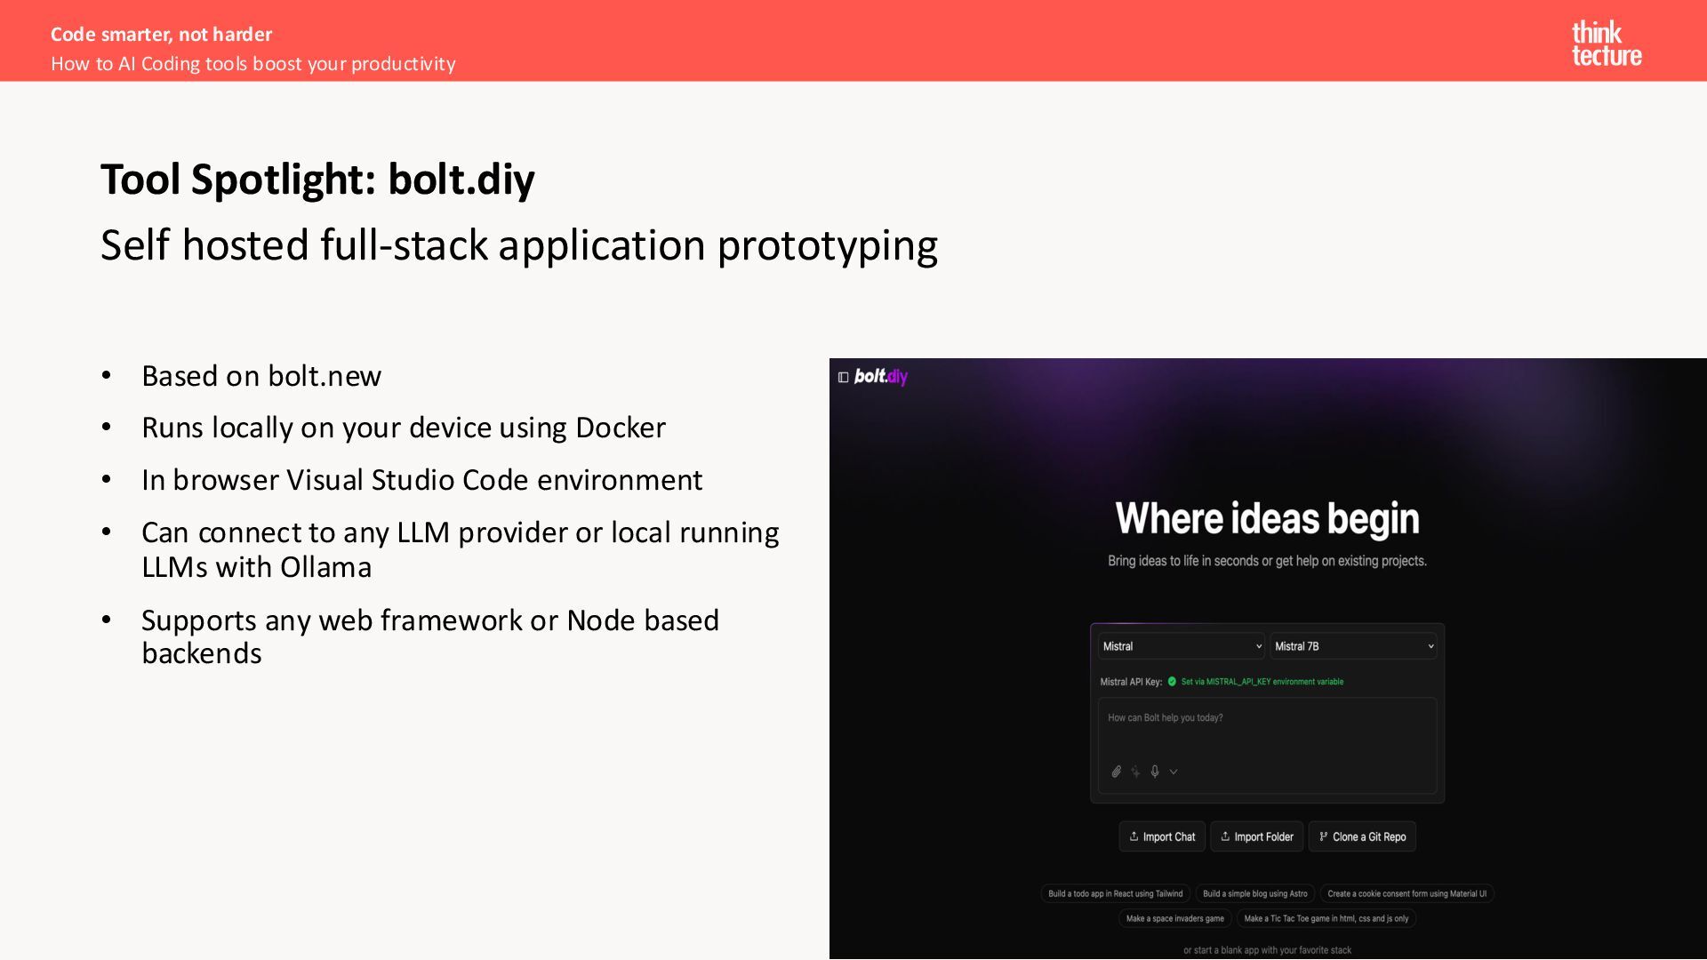Viewport: 1707px width, 960px height.
Task: Click 'Bring ideas to life in seconds' subtitle
Action: [1267, 561]
